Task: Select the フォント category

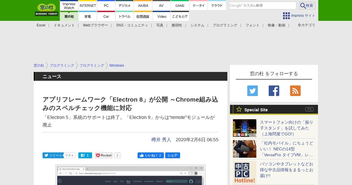Action: pyautogui.click(x=253, y=25)
